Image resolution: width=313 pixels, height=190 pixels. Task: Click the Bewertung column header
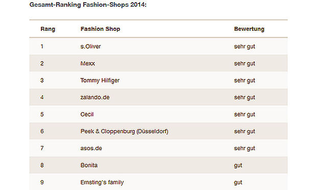[249, 29]
